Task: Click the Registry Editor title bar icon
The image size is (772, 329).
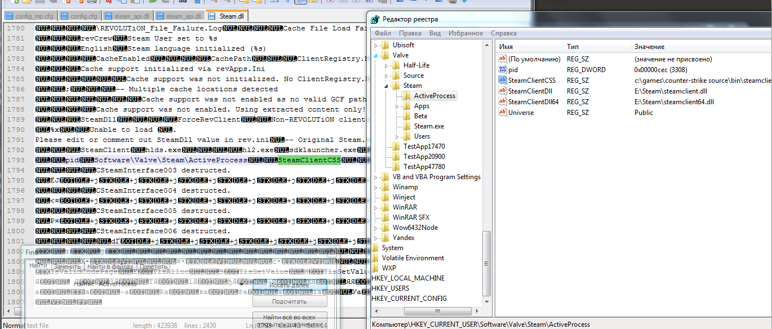Action: 376,20
